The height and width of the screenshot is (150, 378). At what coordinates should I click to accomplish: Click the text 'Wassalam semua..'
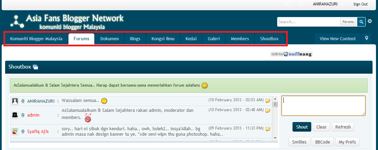point(80,101)
